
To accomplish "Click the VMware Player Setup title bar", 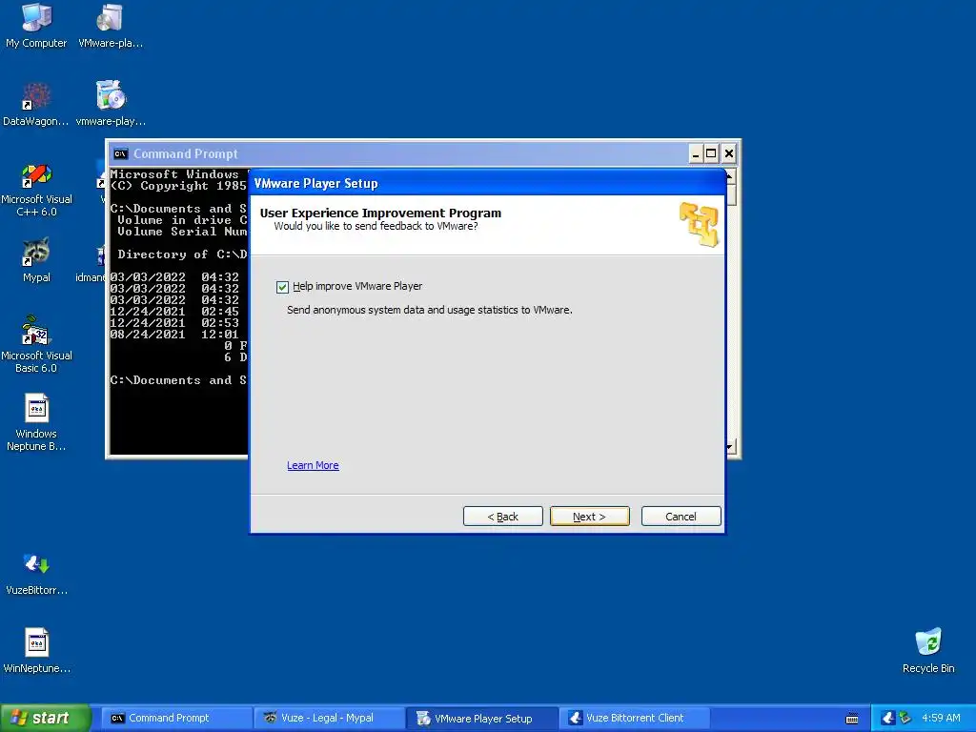I will click(487, 183).
